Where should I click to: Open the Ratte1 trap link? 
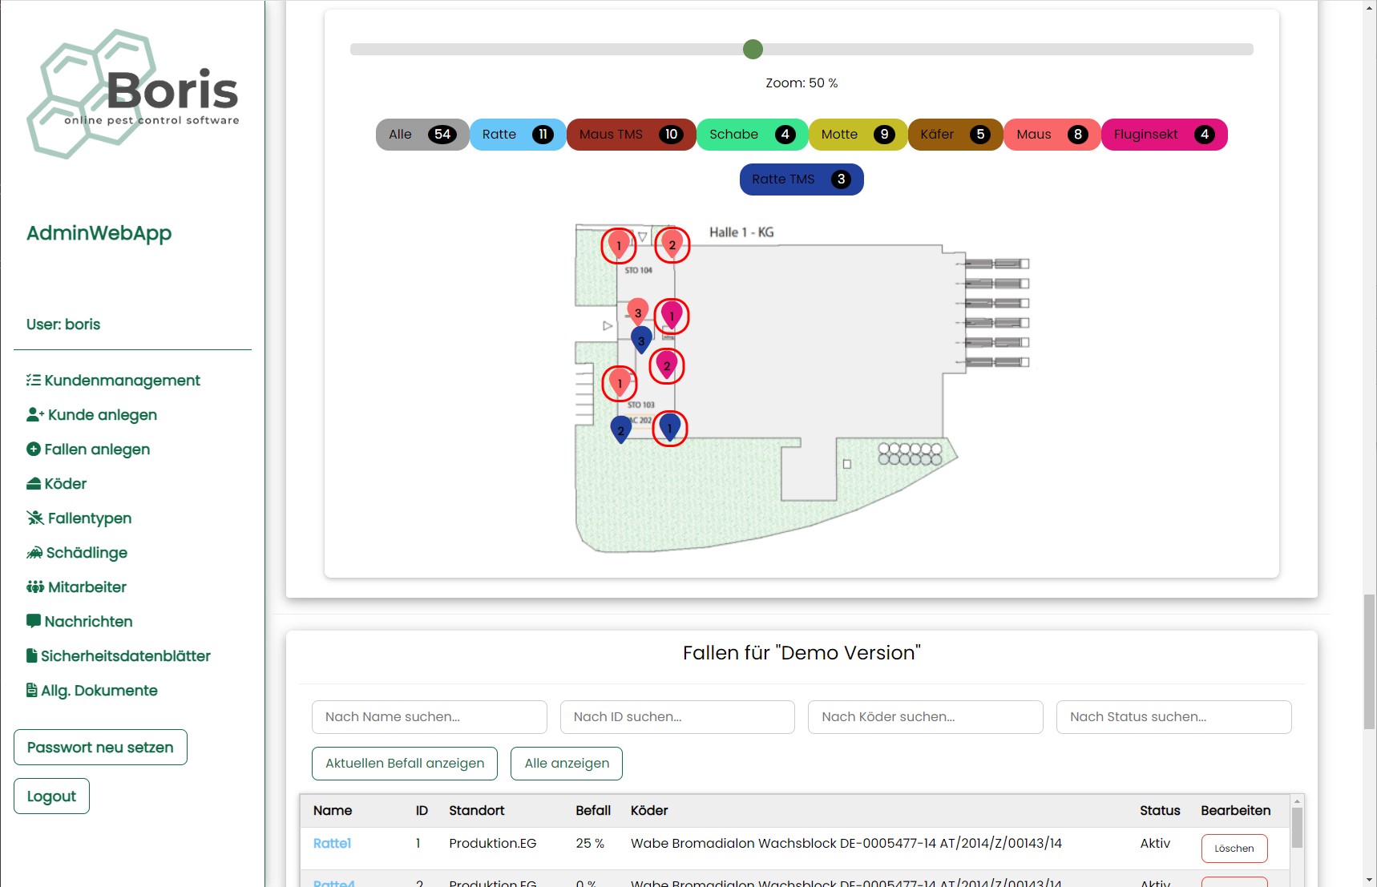[x=332, y=843]
